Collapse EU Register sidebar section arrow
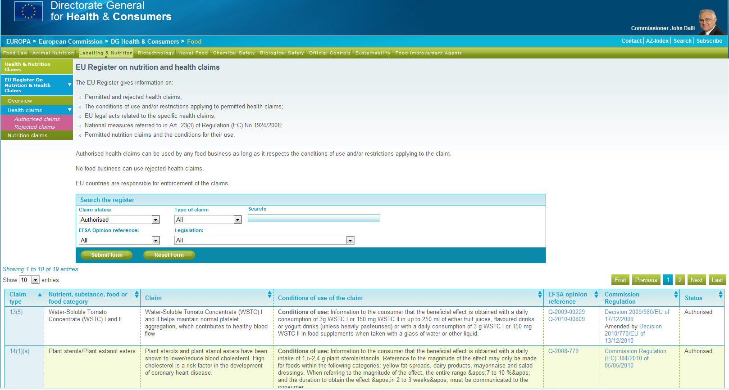The height and width of the screenshot is (390, 729). pos(69,85)
